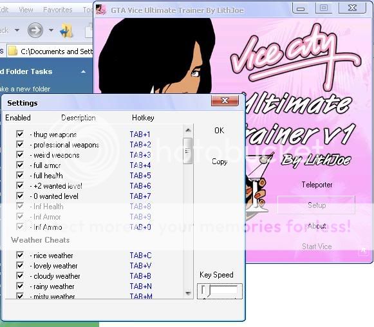Toggle the professional weapons checkbox
The height and width of the screenshot is (327, 374).
(x=20, y=144)
